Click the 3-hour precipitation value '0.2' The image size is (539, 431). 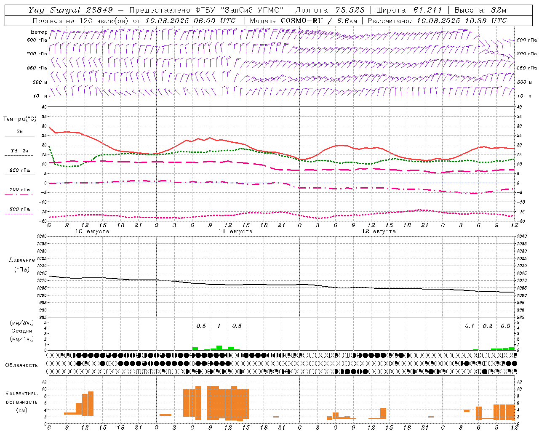pyautogui.click(x=488, y=326)
